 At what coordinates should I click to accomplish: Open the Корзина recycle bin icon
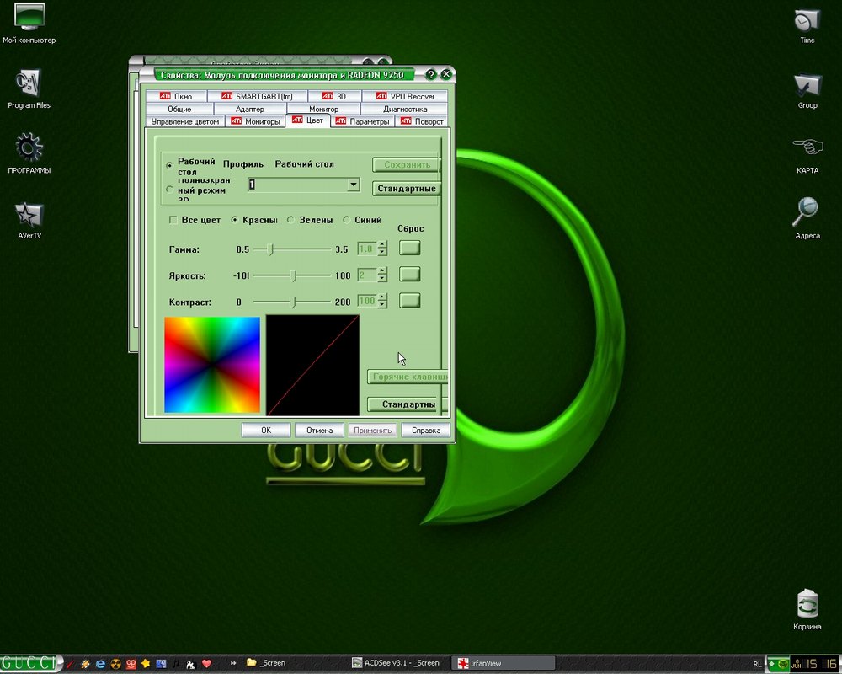tap(807, 604)
